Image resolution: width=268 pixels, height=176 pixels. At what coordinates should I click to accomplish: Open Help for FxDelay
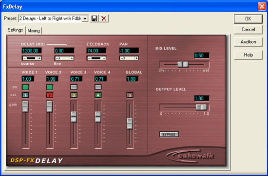tap(248, 55)
